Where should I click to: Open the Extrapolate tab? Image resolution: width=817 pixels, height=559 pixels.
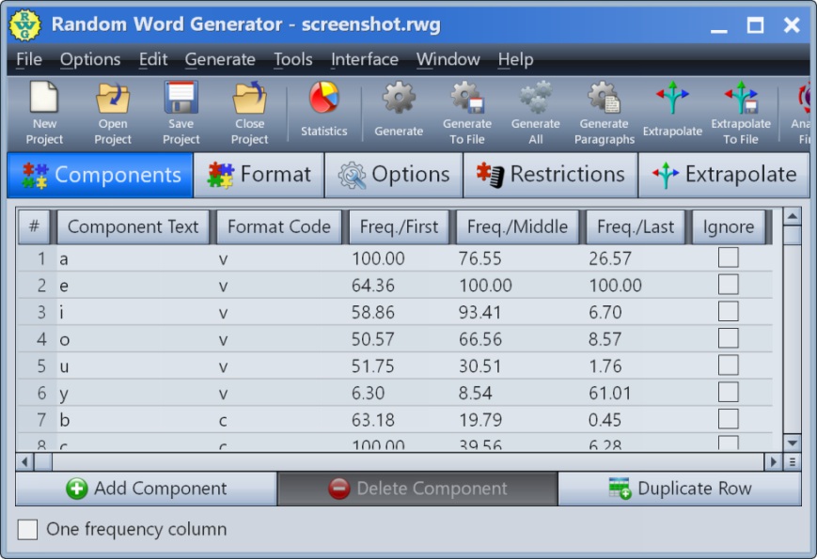coord(724,175)
